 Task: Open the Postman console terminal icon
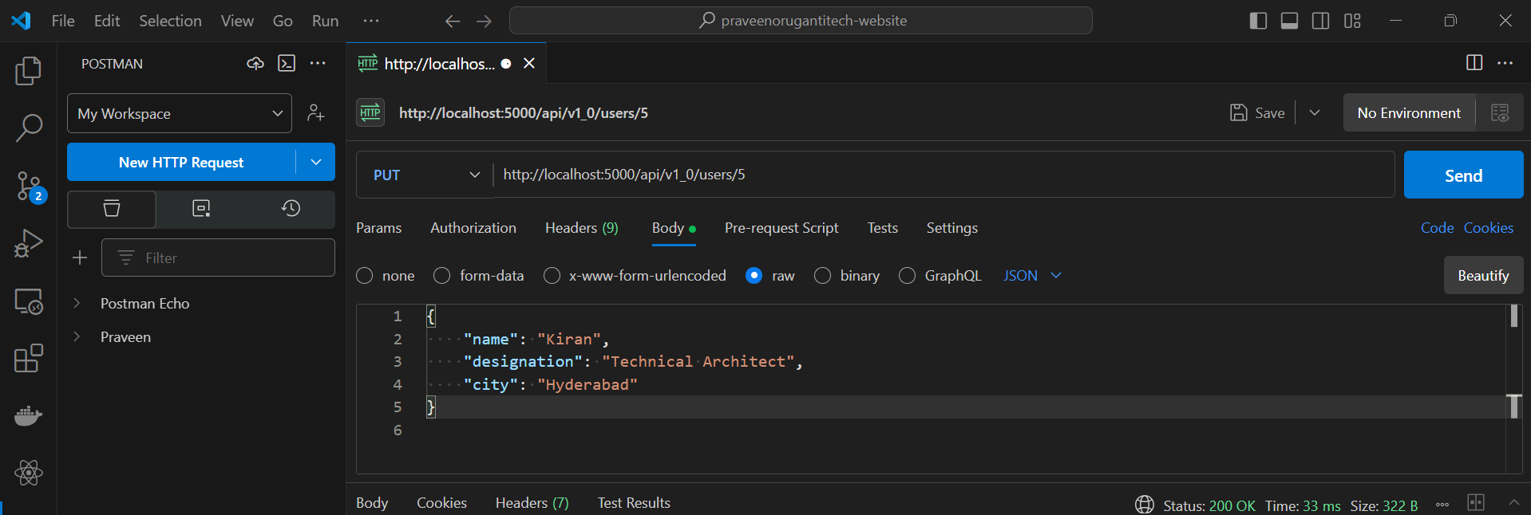click(x=287, y=64)
